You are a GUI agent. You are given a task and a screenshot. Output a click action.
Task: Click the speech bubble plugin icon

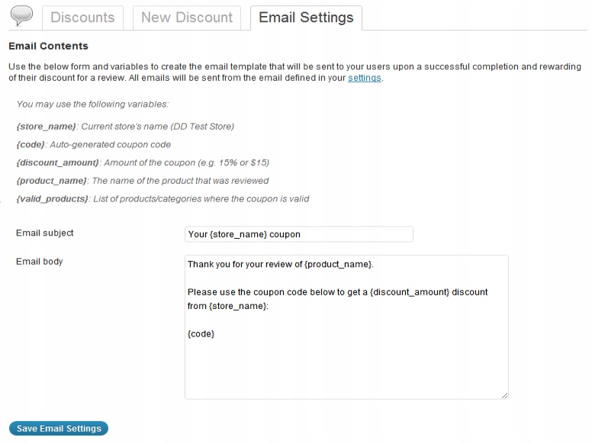pos(21,16)
